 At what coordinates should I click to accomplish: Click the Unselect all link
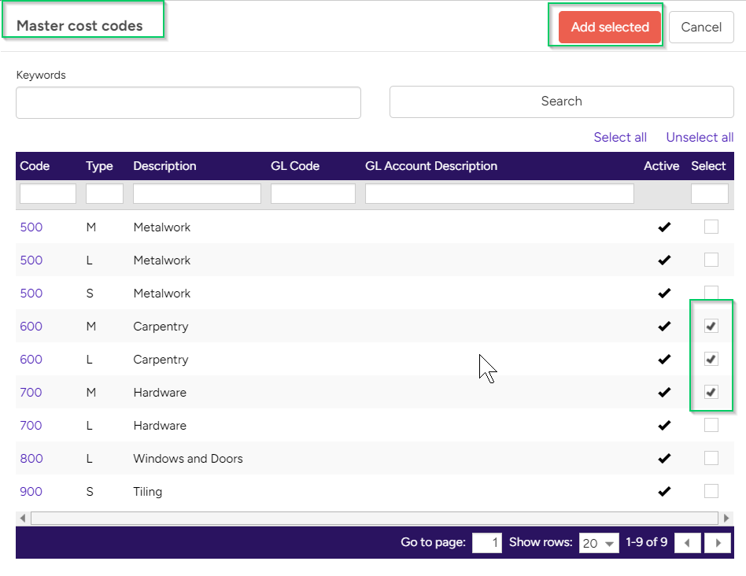pos(700,138)
